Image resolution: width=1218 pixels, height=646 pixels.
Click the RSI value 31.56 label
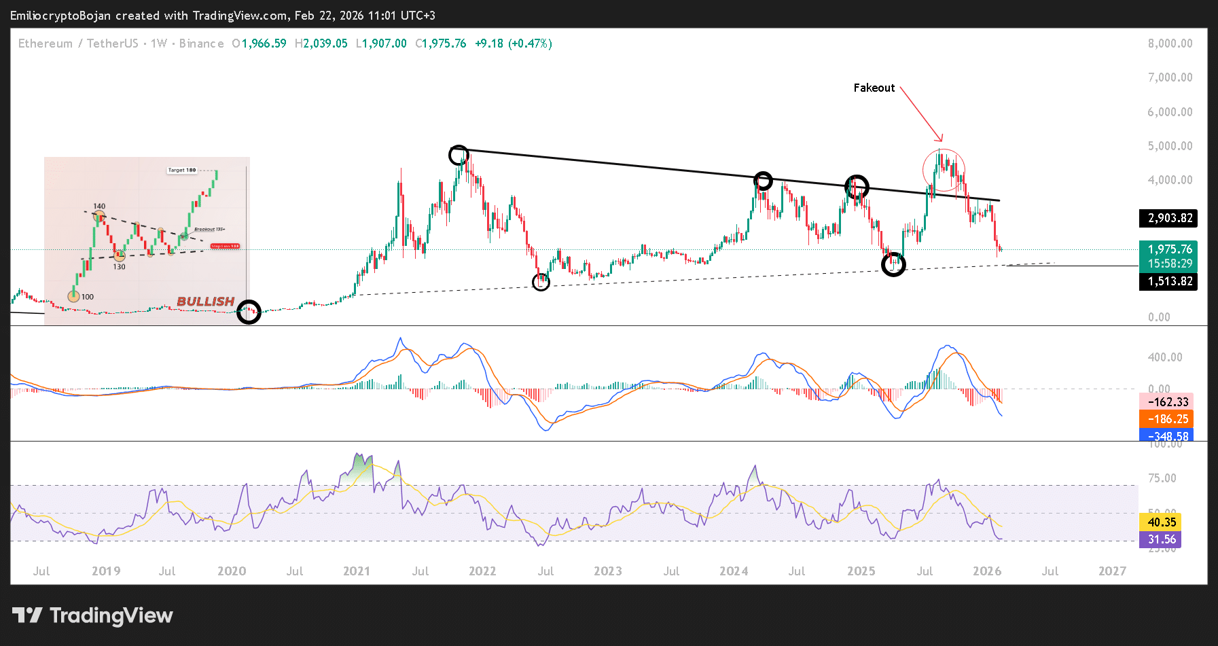1160,539
